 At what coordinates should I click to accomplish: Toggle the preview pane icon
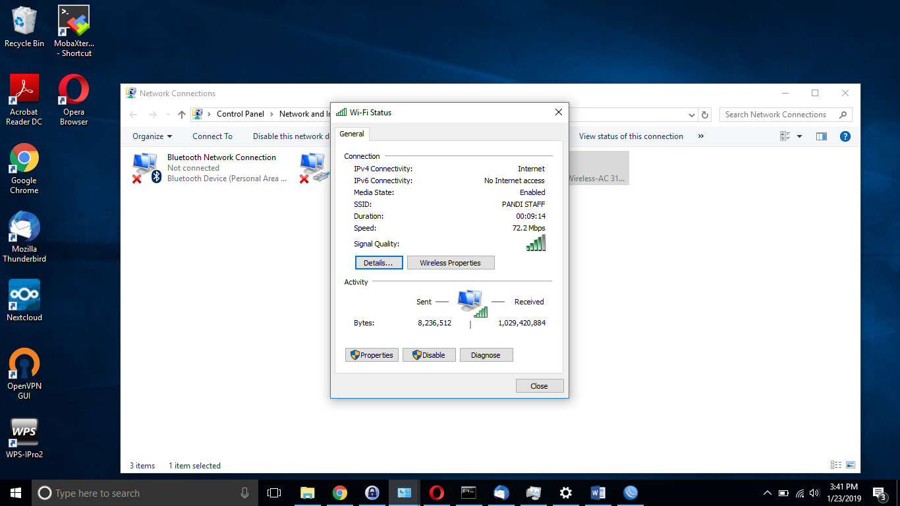click(x=821, y=136)
